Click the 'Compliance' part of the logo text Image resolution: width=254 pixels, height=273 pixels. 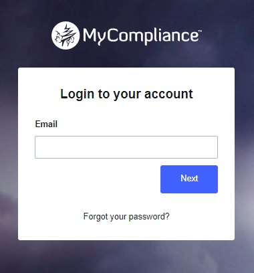click(152, 35)
